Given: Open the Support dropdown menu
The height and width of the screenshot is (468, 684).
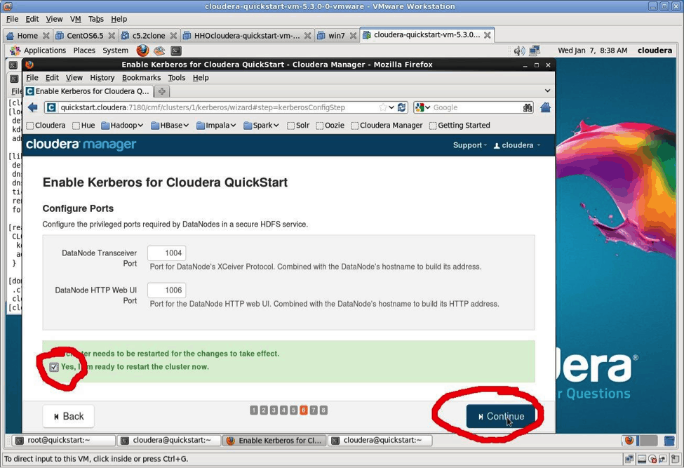Looking at the screenshot, I should click(x=469, y=145).
